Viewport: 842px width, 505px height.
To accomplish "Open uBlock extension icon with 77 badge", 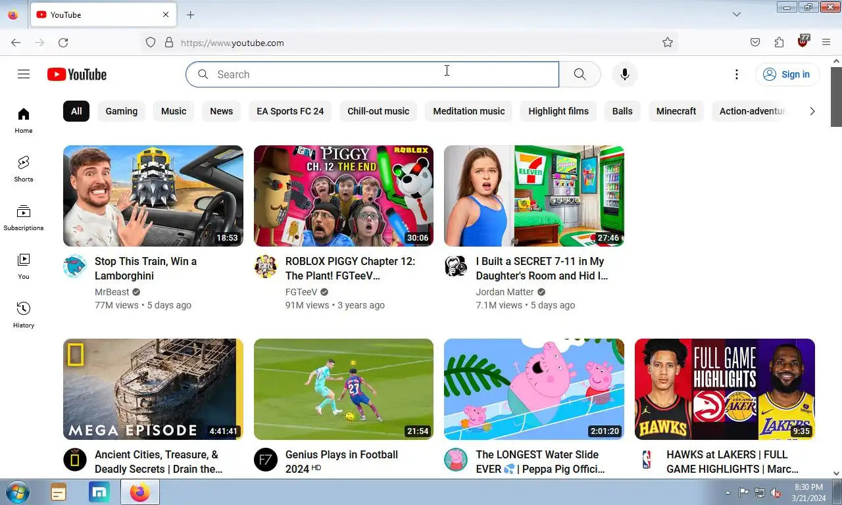I will [x=803, y=41].
